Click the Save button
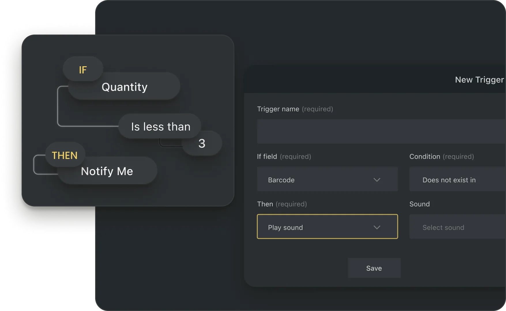This screenshot has height=311, width=506. 374,268
